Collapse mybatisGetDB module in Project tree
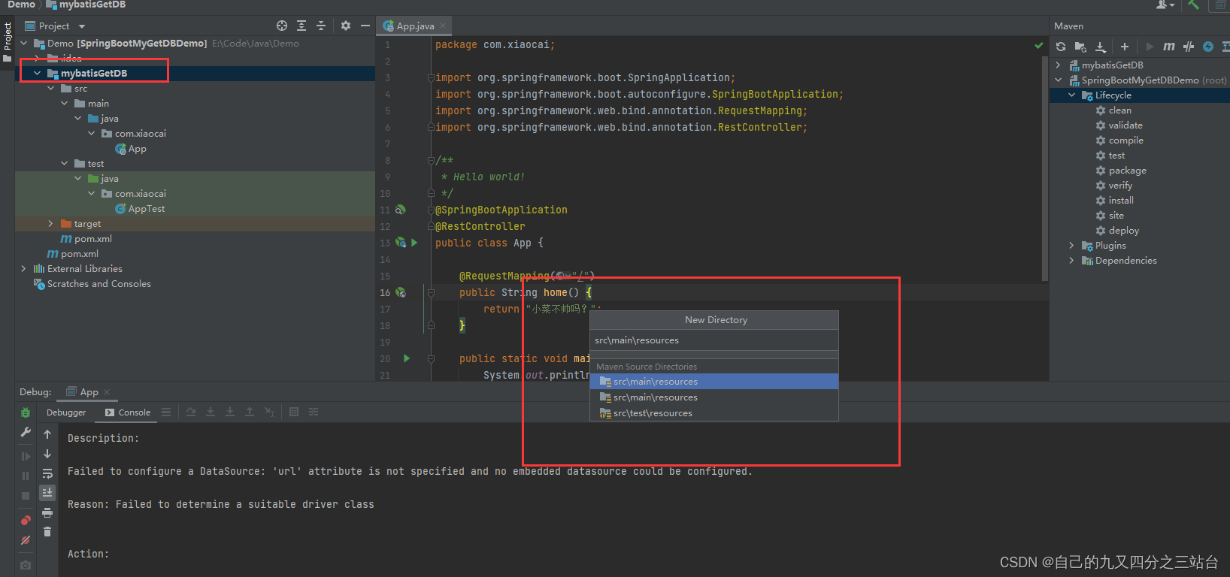 (37, 73)
